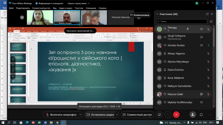Open the reactions smiley icon

(x=159, y=115)
